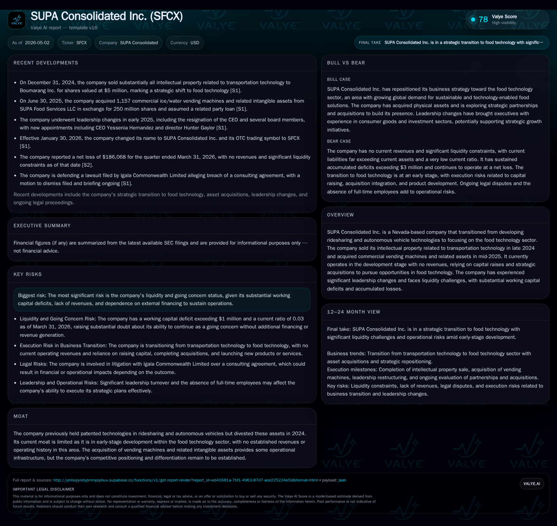
Task: Click the Igala Commonwealth lawsuit bullet in Recent Developments
Action: point(160,180)
